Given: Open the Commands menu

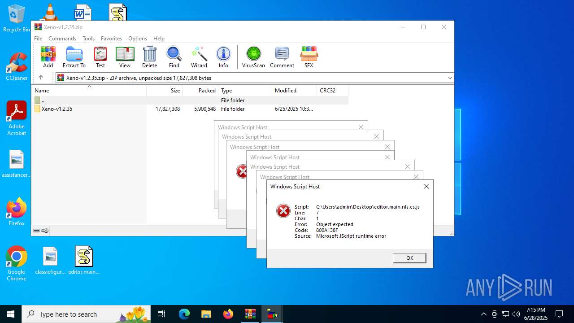Looking at the screenshot, I should pyautogui.click(x=62, y=39).
